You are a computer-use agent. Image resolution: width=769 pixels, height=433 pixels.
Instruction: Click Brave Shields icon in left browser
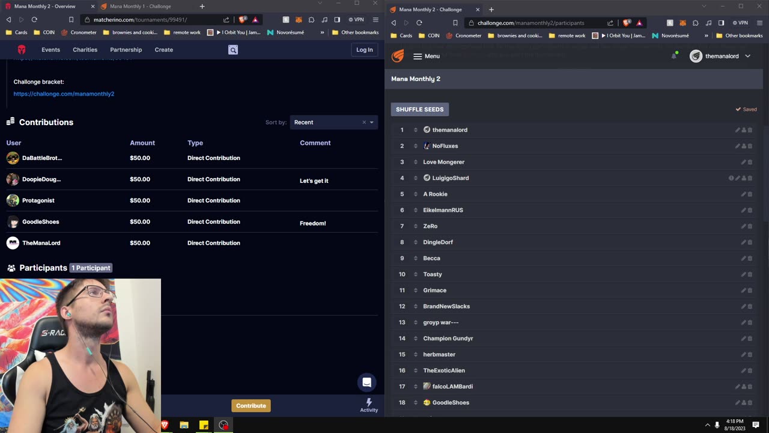point(242,20)
